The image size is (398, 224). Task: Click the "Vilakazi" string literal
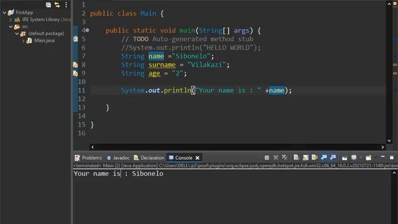pos(206,65)
